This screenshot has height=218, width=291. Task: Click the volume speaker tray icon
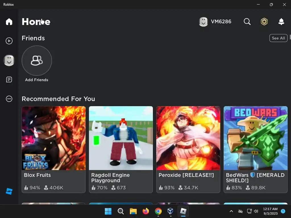pyautogui.click(x=256, y=211)
